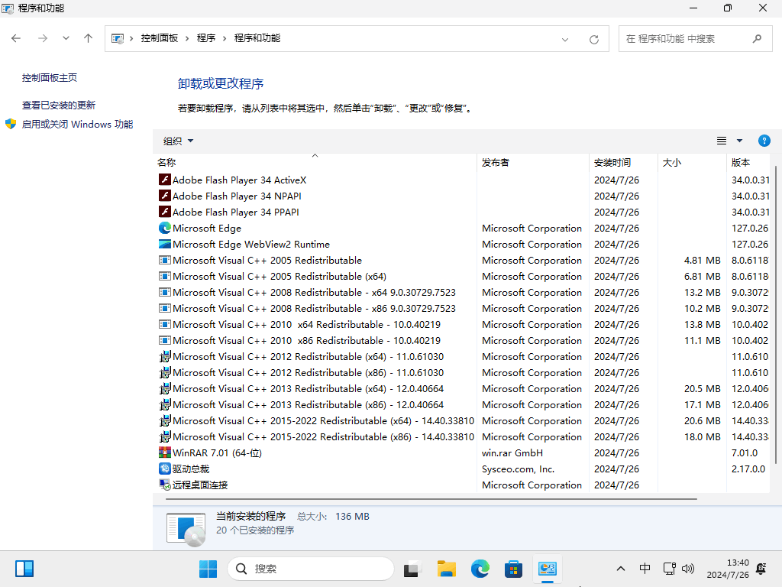
Task: Open the help question mark icon
Action: coord(764,141)
